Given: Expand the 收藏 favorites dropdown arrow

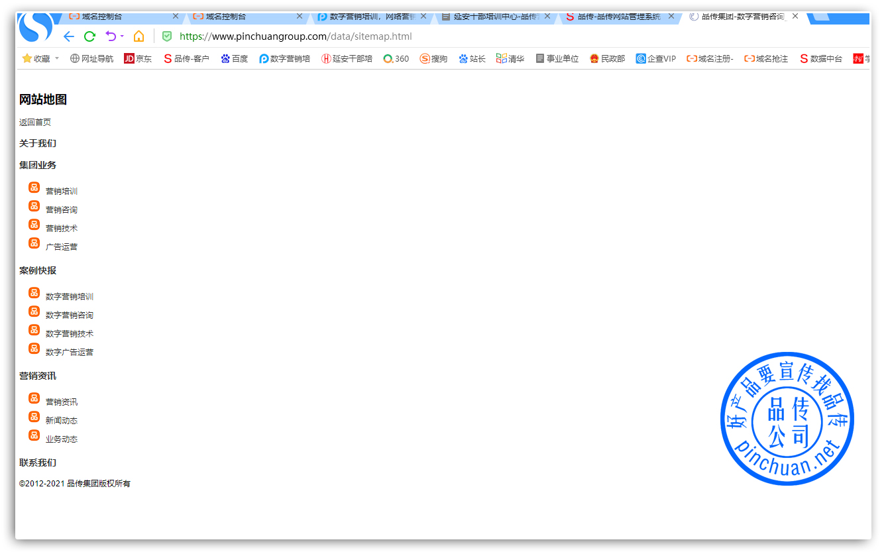Looking at the screenshot, I should [x=56, y=58].
